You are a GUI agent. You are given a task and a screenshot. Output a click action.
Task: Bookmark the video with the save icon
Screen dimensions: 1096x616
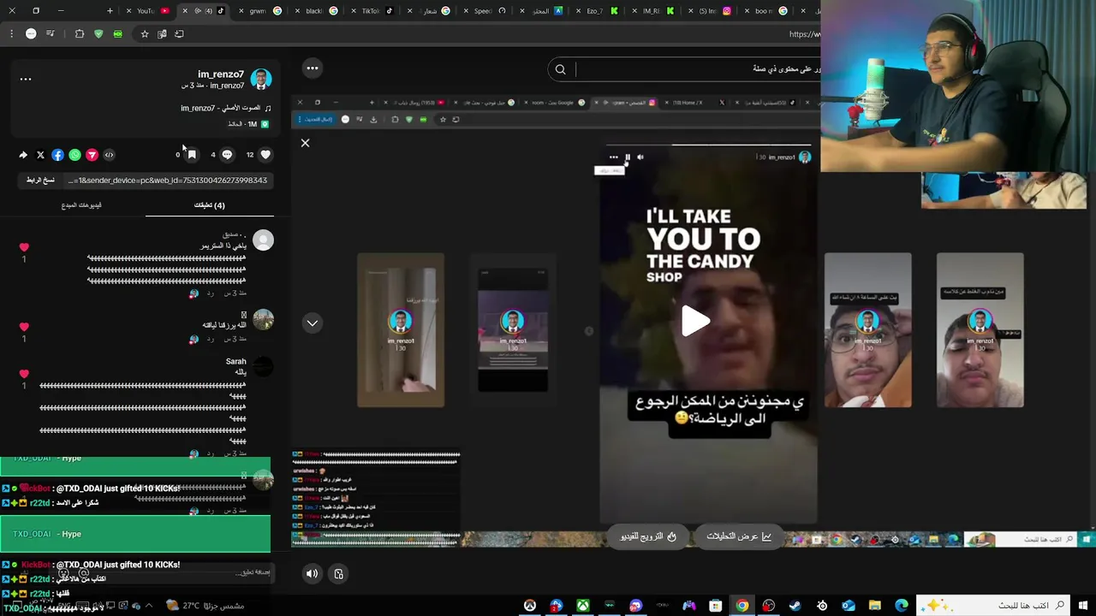192,155
